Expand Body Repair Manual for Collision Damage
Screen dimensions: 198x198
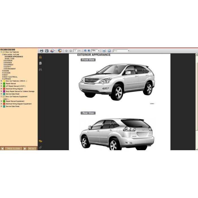(x=1, y=91)
